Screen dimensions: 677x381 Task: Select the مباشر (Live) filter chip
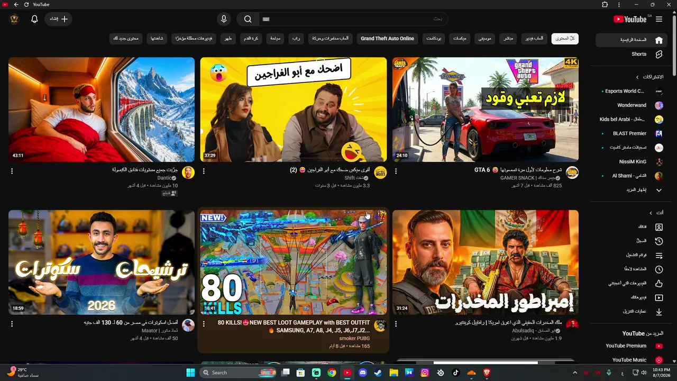point(508,39)
